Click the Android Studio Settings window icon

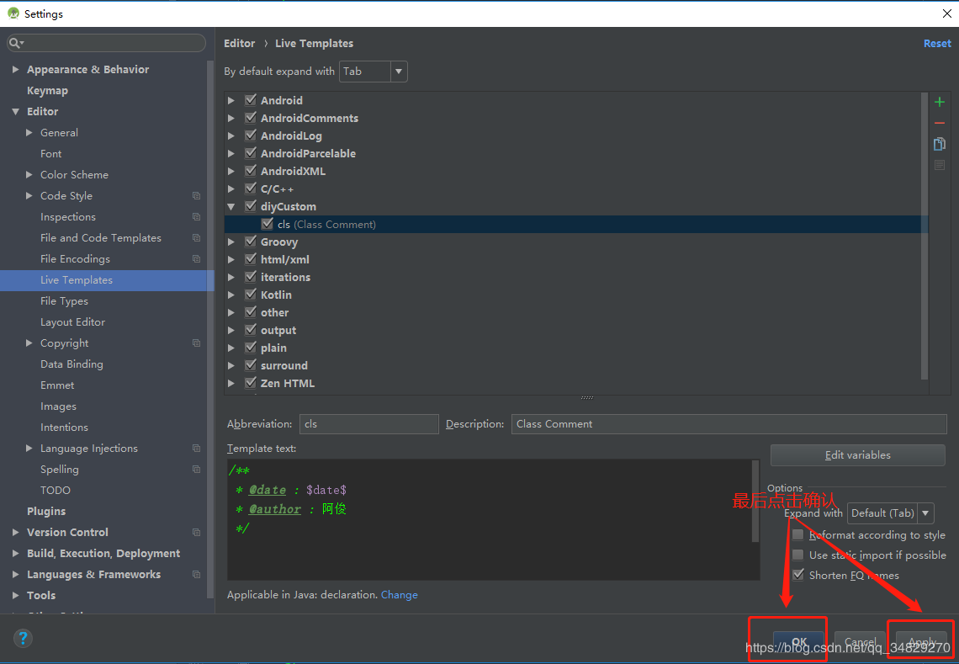click(13, 13)
